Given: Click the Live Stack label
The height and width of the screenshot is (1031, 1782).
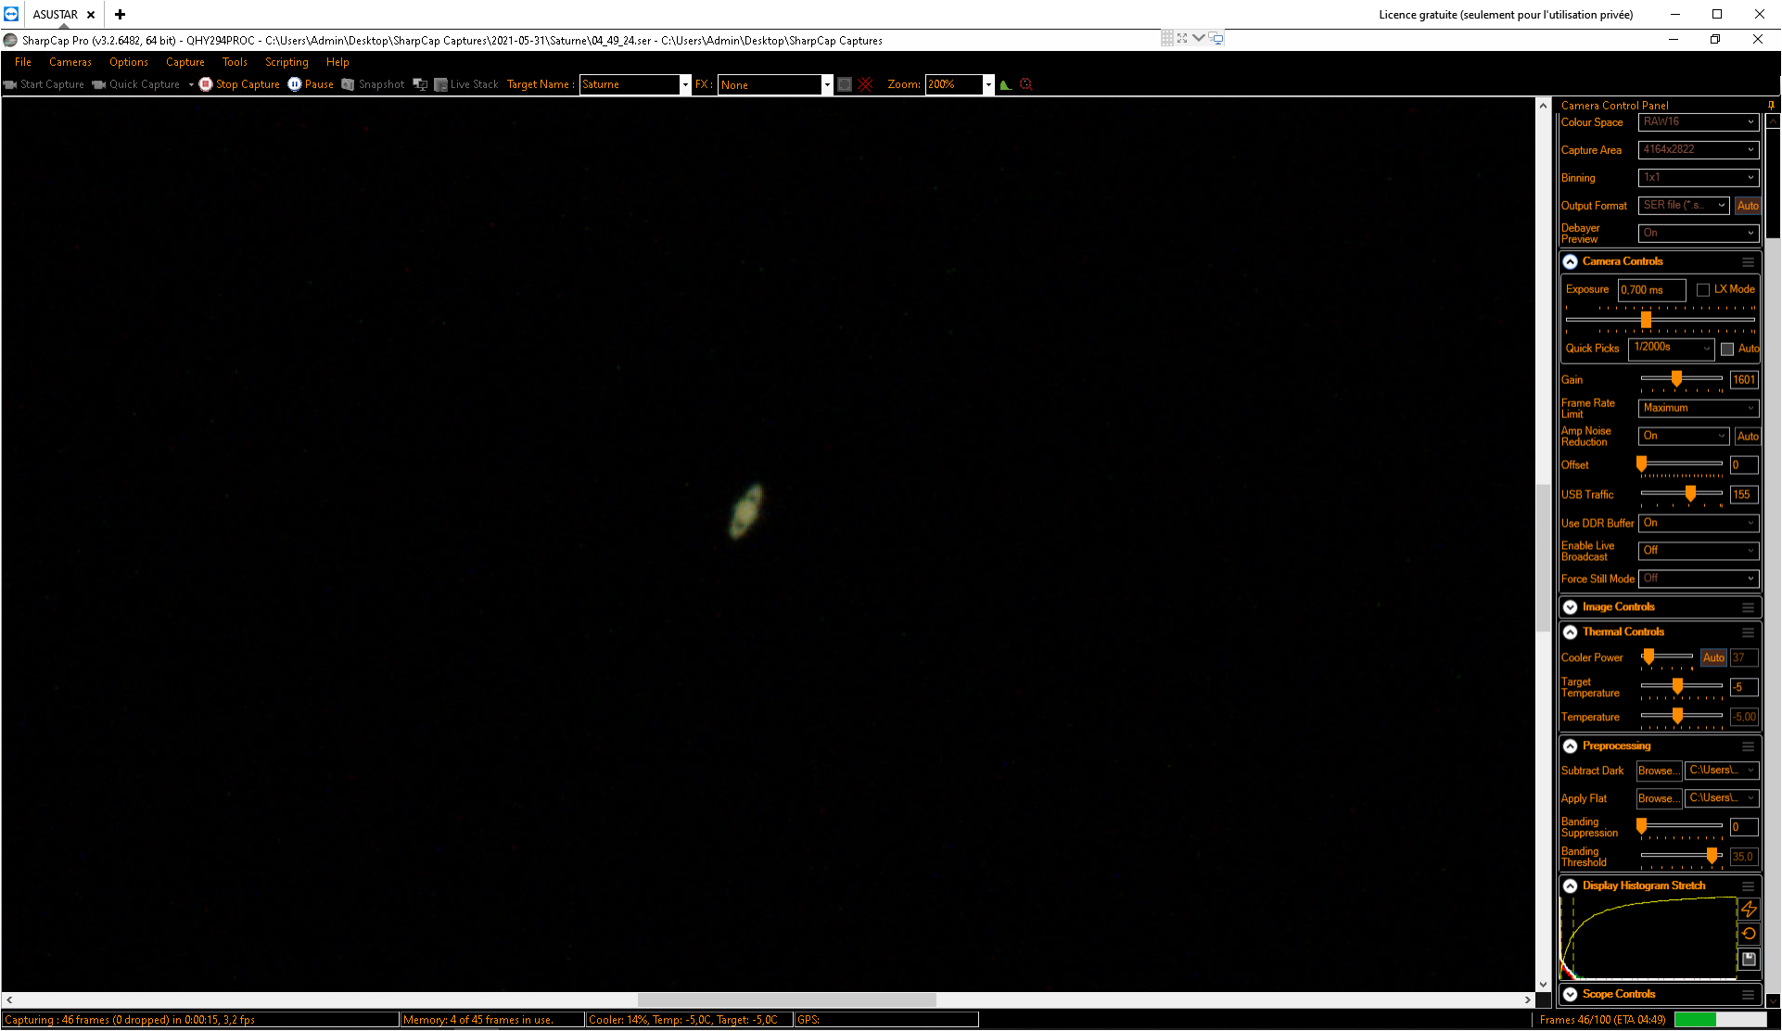Looking at the screenshot, I should click(474, 84).
